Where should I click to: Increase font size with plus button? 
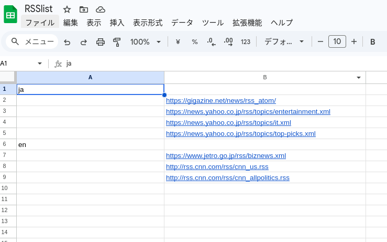click(x=354, y=42)
